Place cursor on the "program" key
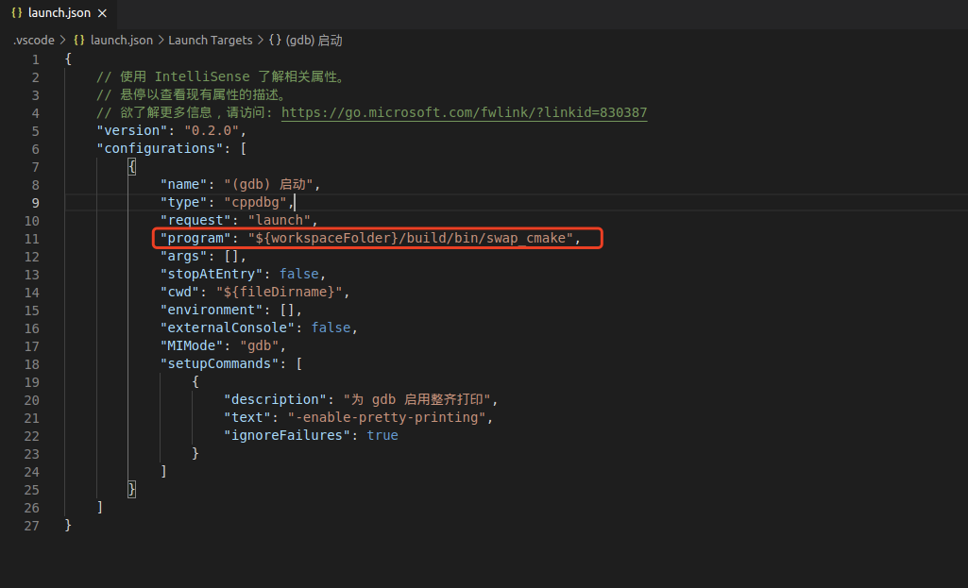The width and height of the screenshot is (968, 588). [195, 238]
